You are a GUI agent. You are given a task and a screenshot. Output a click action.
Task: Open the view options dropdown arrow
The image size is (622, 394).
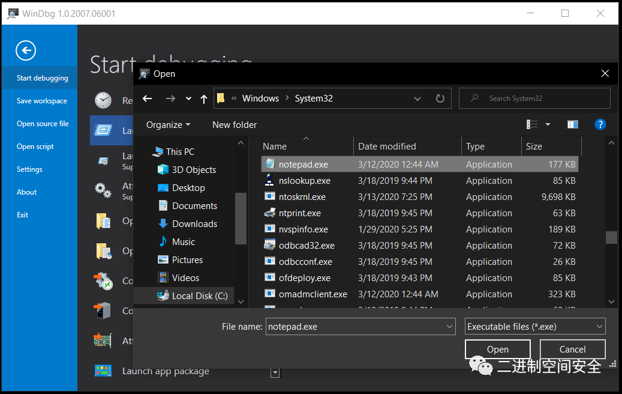548,124
